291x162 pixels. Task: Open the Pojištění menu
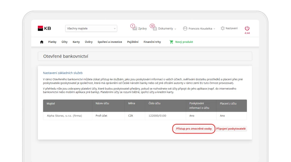pos(133,42)
